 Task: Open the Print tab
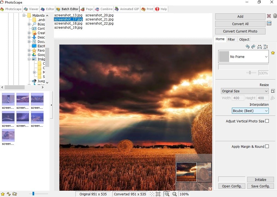[147, 9]
